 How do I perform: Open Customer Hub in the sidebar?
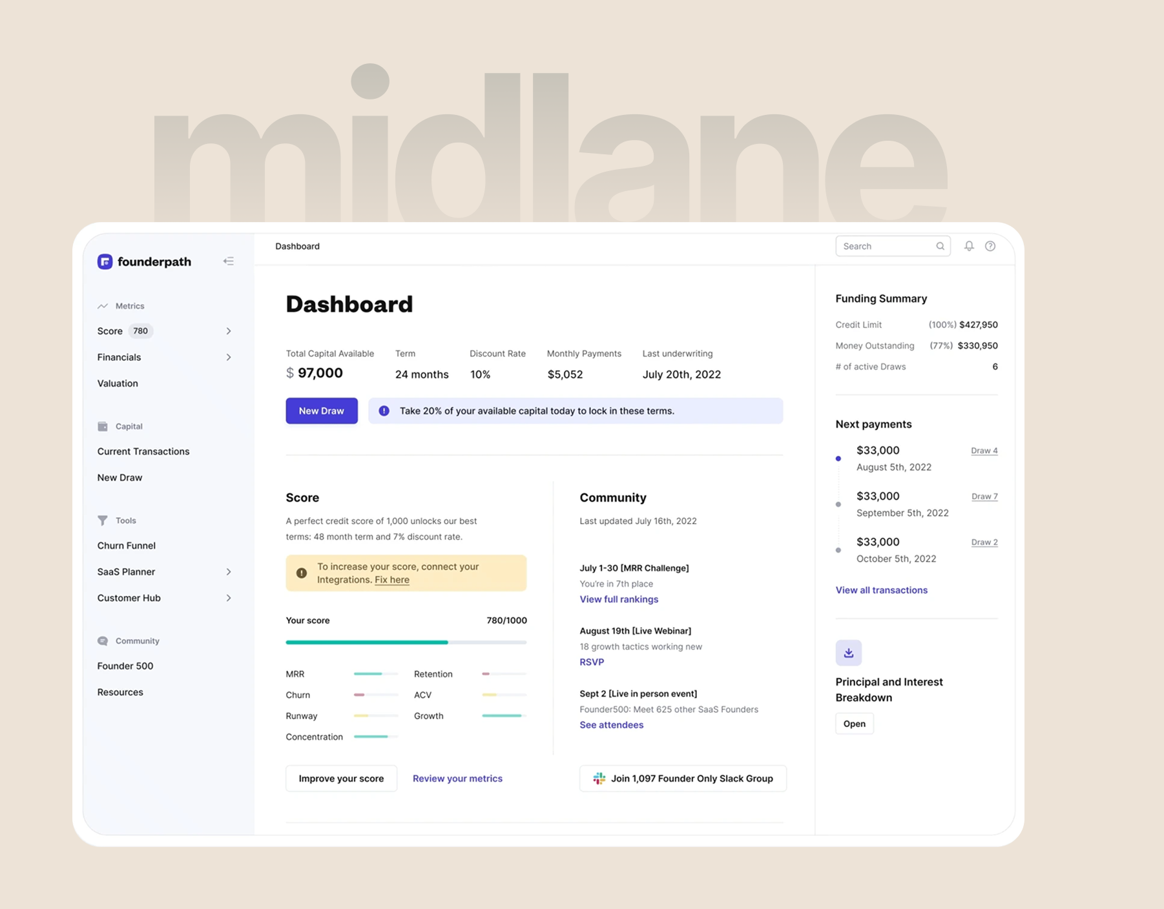tap(129, 598)
